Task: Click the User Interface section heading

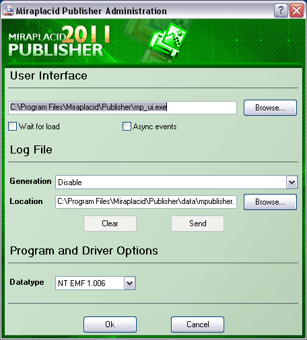Action: [x=48, y=75]
